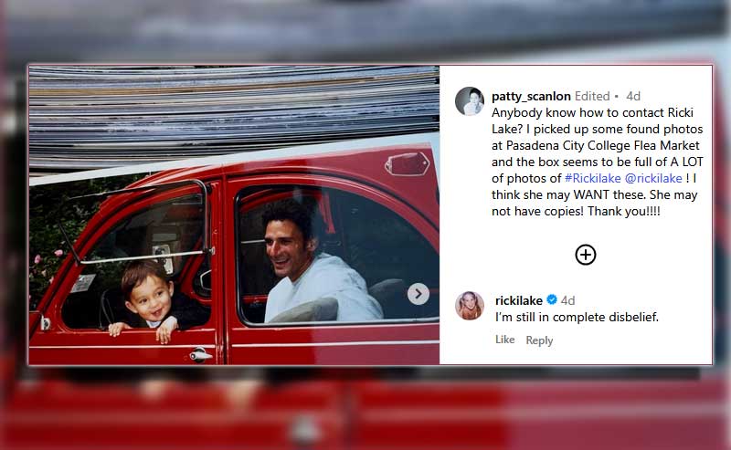Image resolution: width=731 pixels, height=450 pixels.
Task: Advance to next photo with arrow button
Action: pyautogui.click(x=418, y=294)
